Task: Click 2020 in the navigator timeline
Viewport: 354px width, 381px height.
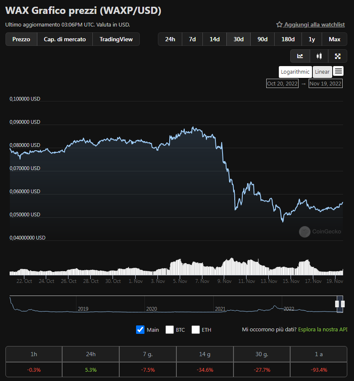Action: [x=152, y=309]
